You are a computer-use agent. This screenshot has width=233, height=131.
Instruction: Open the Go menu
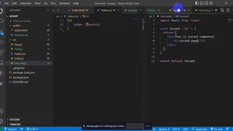(46, 3)
